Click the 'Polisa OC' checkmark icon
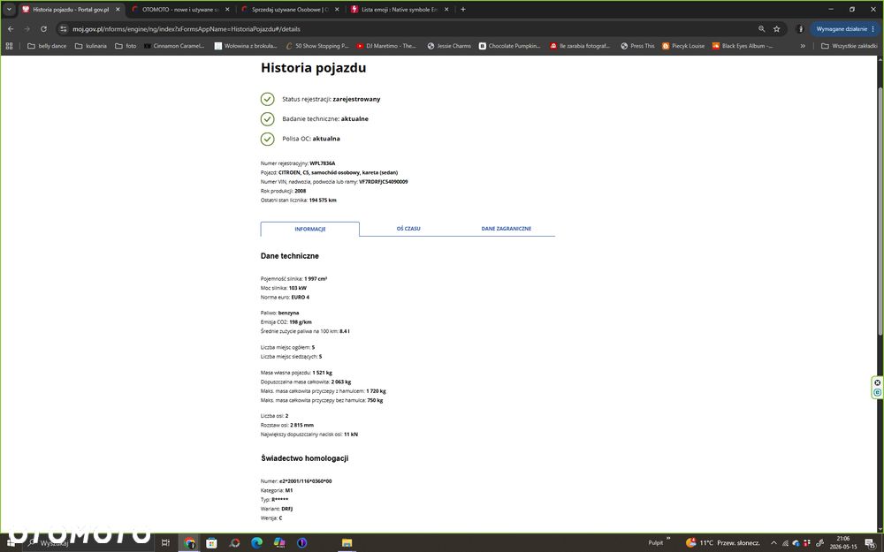884x552 pixels. (x=267, y=139)
